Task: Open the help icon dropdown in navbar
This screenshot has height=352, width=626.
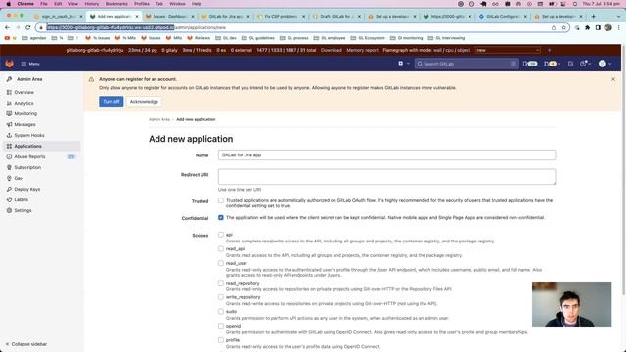Action: coord(585,64)
